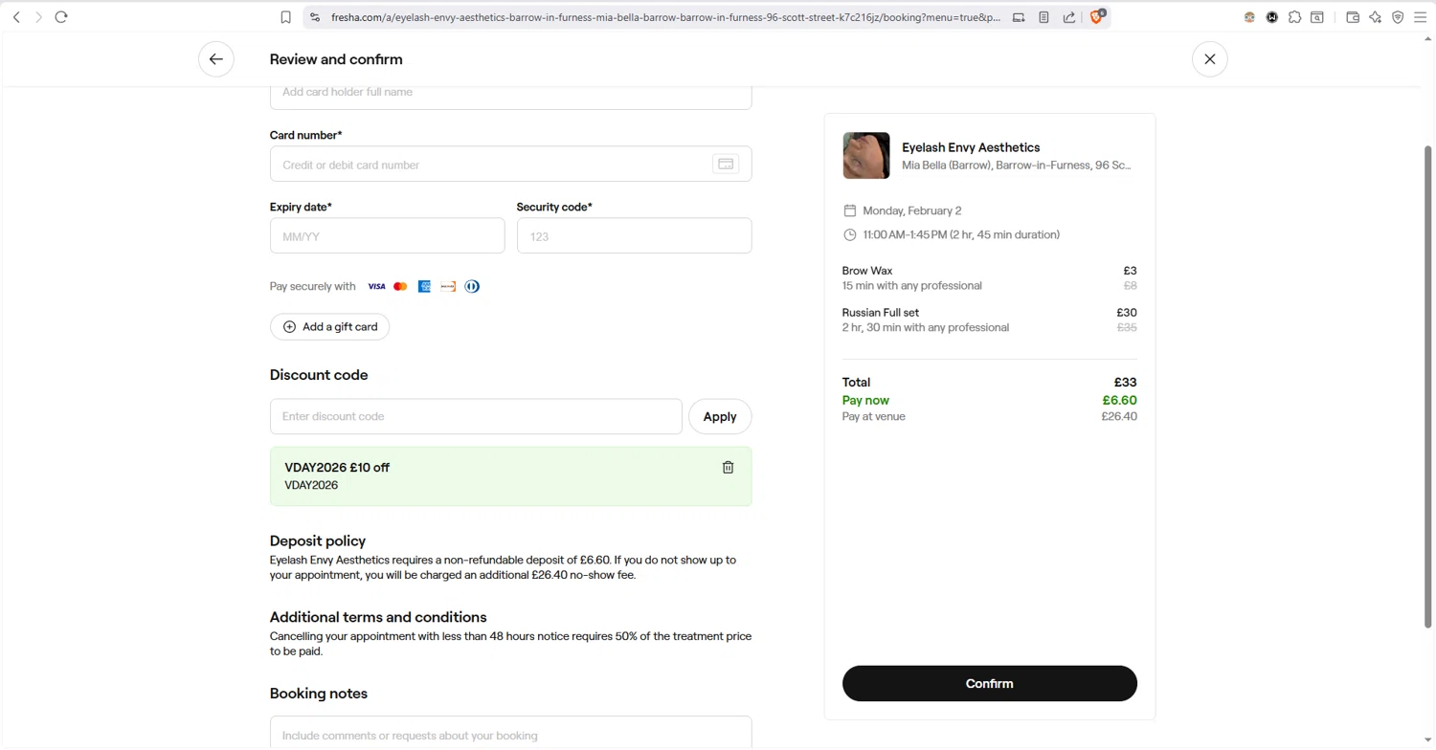Viewport: 1436px width, 750px height.
Task: Open reader mode icon
Action: coord(1043,17)
